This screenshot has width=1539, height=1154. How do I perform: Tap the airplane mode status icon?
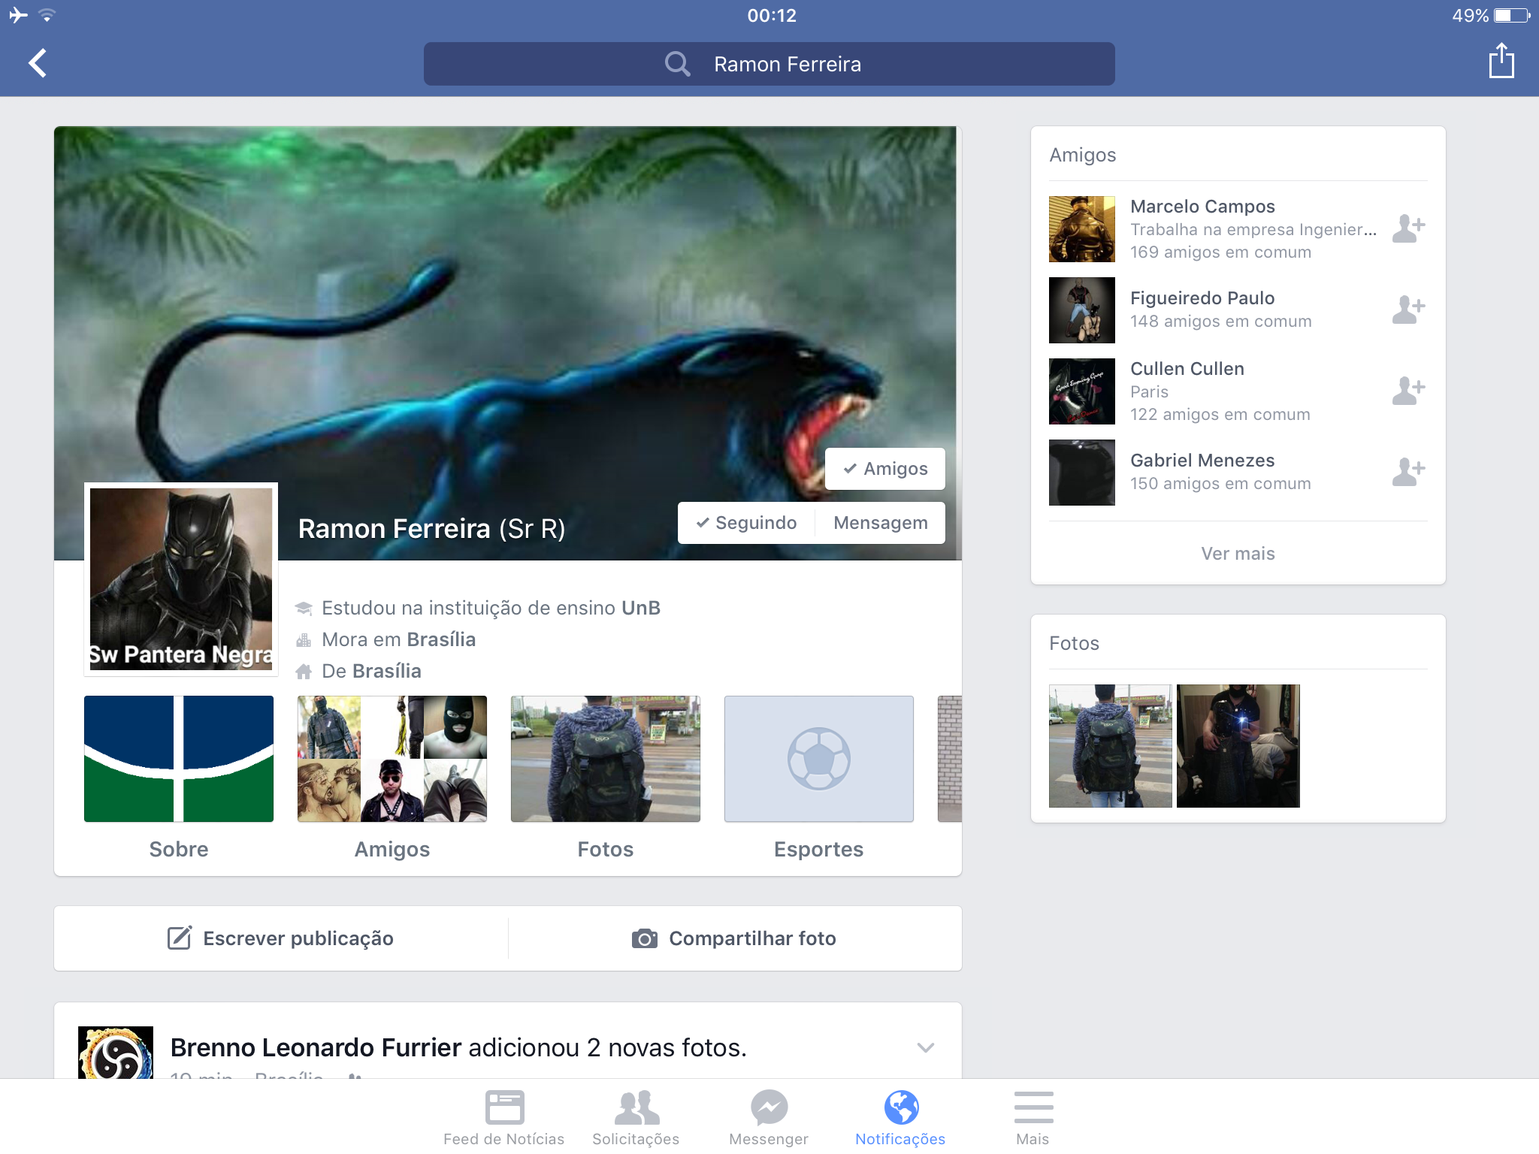(18, 15)
